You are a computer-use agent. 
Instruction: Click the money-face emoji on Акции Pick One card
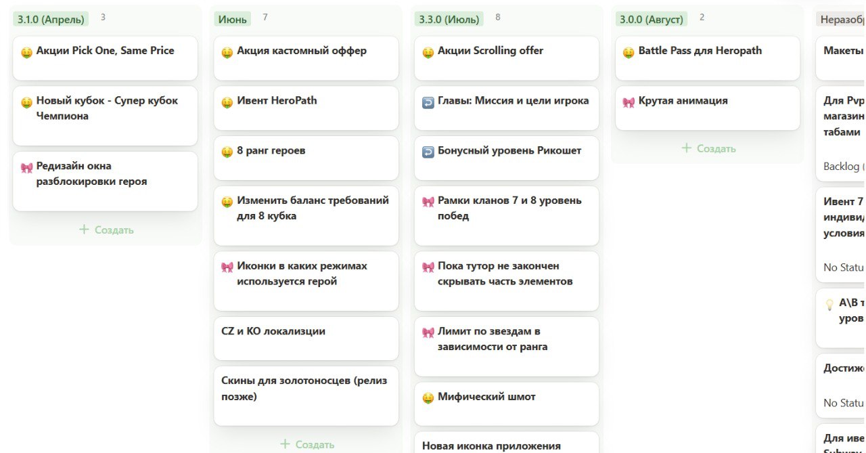[26, 52]
